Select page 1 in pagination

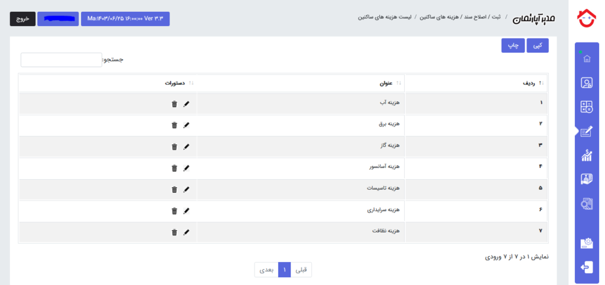284,270
